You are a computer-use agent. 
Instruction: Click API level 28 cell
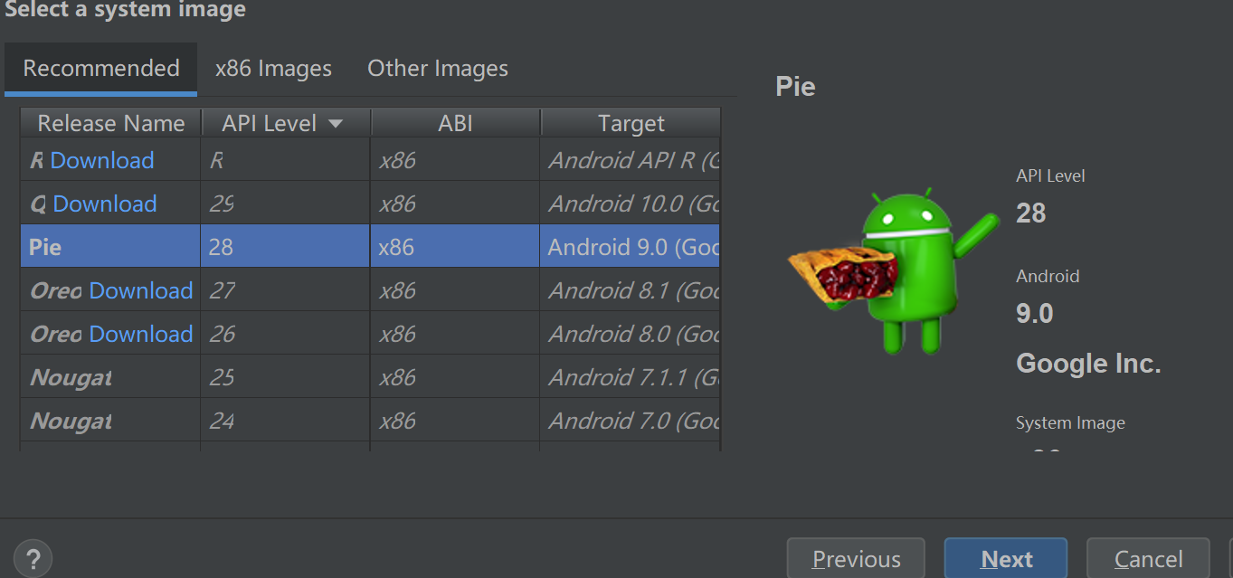click(285, 246)
